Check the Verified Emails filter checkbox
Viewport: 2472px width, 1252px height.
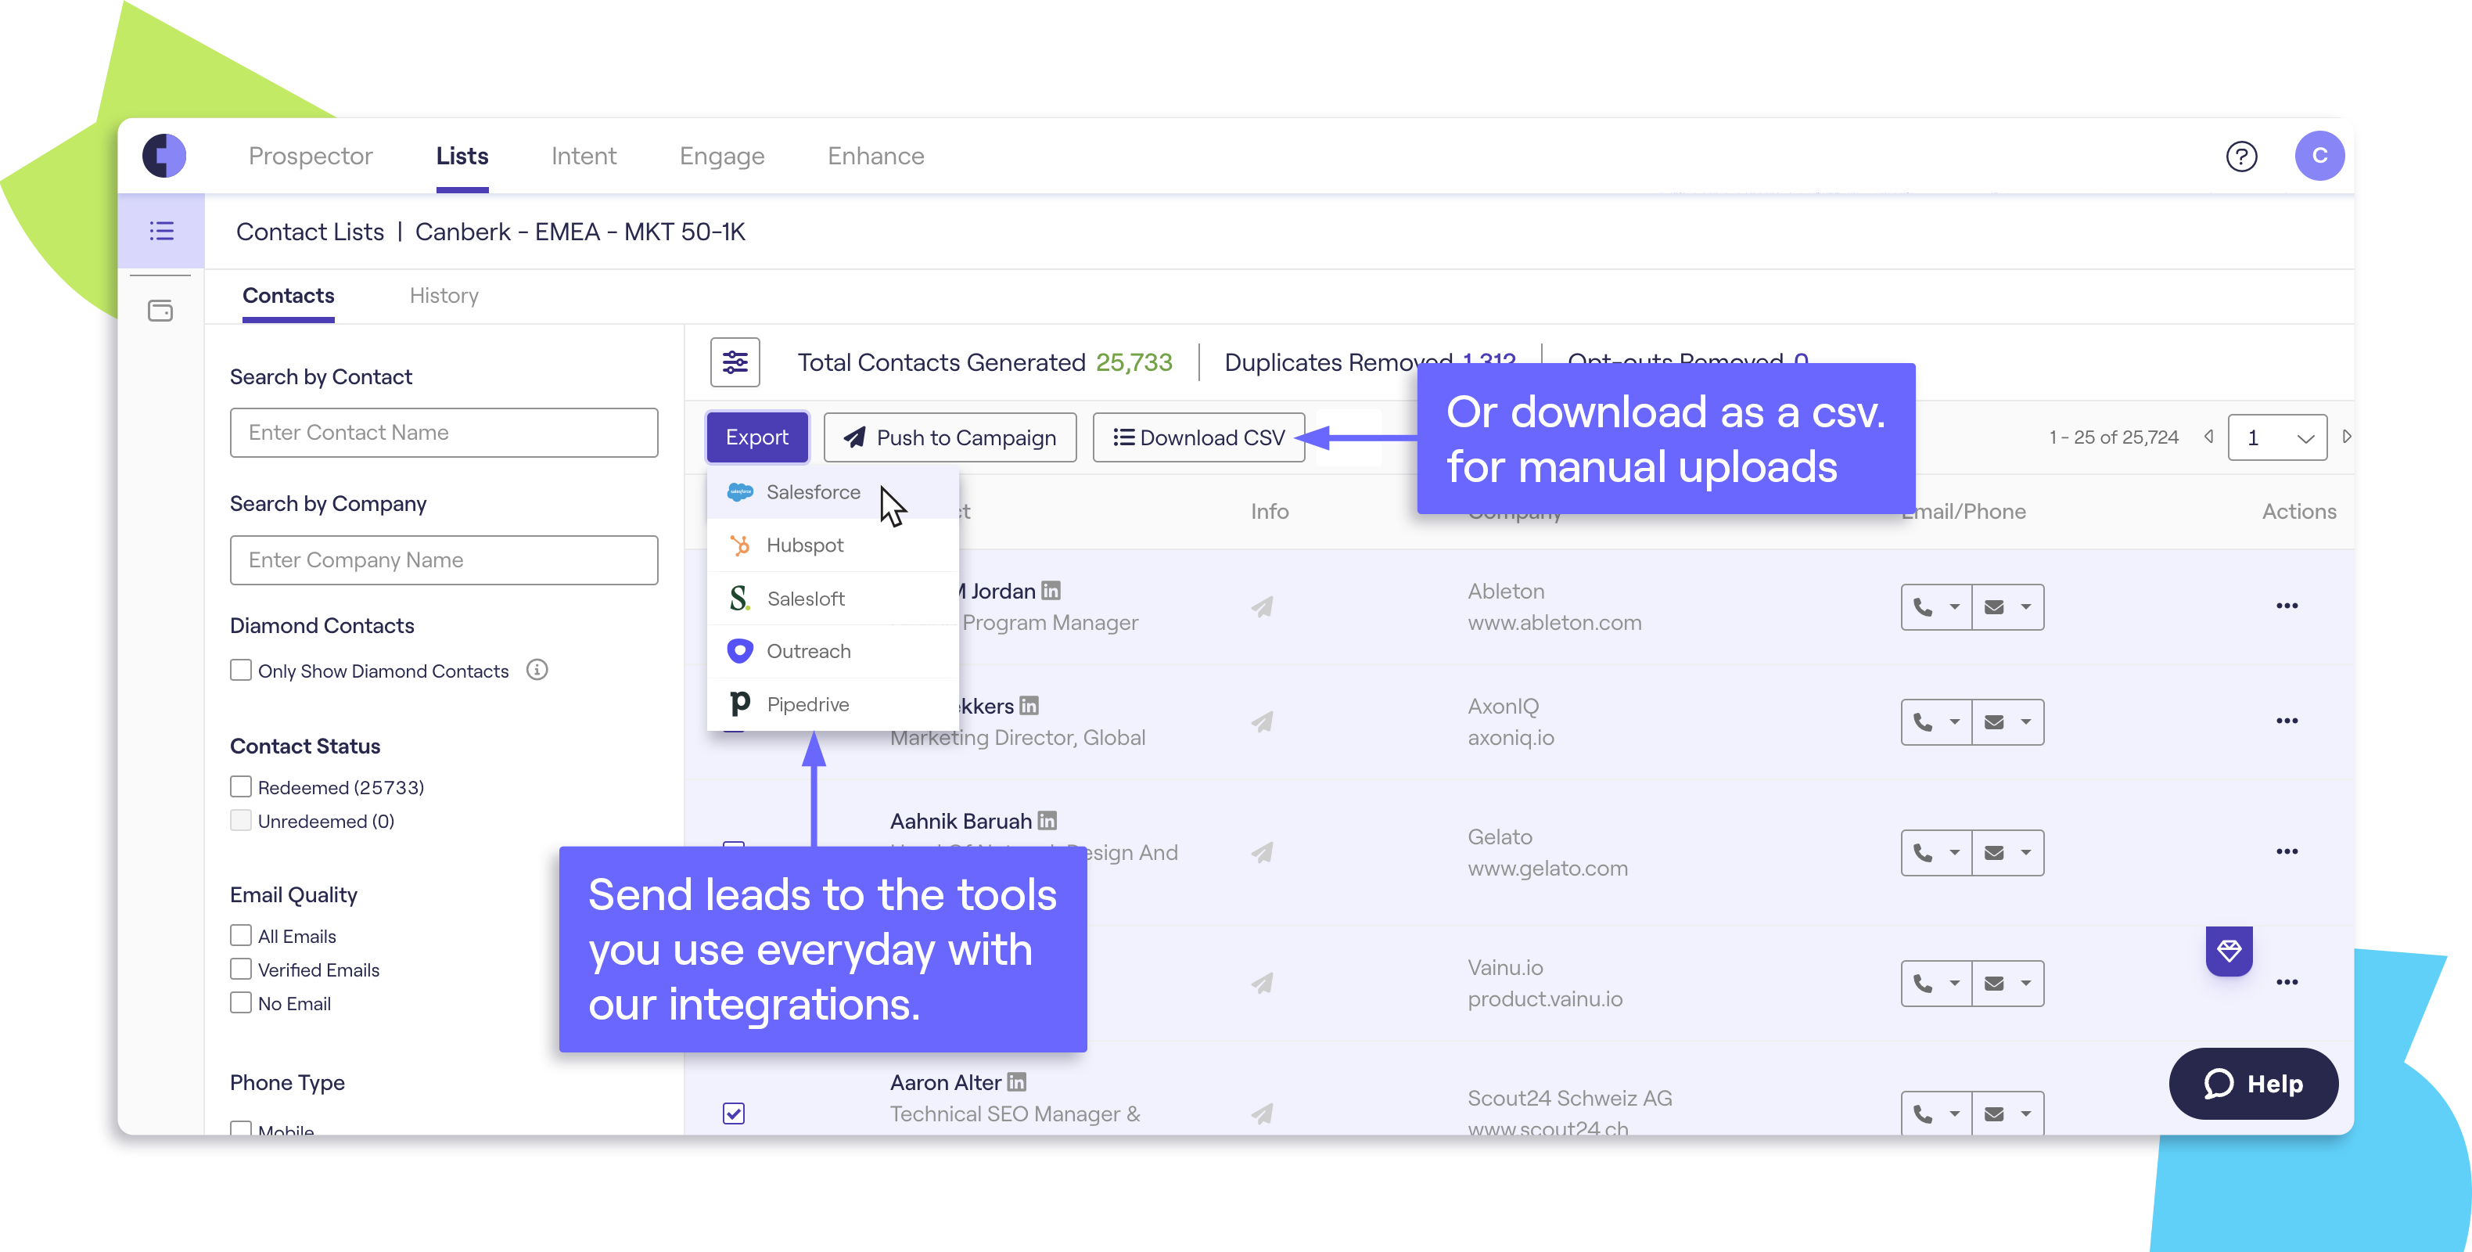241,968
